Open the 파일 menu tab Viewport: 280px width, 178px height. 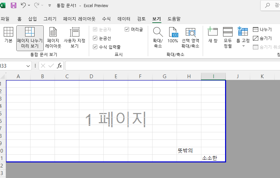point(5,19)
